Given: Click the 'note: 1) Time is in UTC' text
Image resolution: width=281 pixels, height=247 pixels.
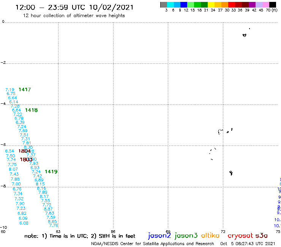Looking at the screenshot, I should tap(56, 236).
